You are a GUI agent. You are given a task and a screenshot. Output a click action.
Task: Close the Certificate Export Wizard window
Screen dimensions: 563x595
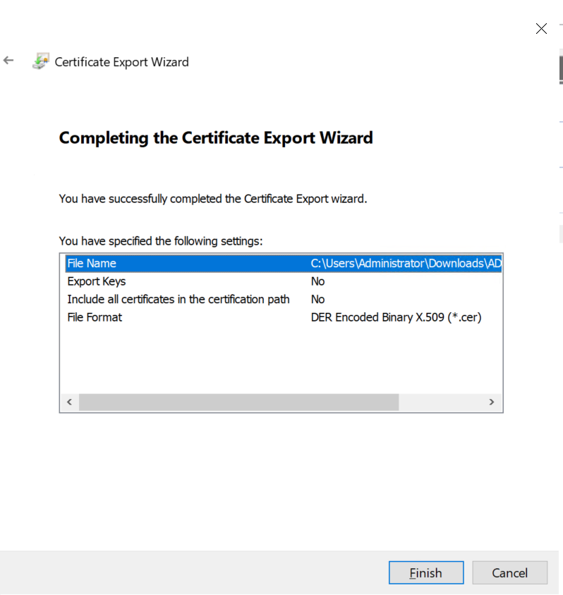(541, 29)
